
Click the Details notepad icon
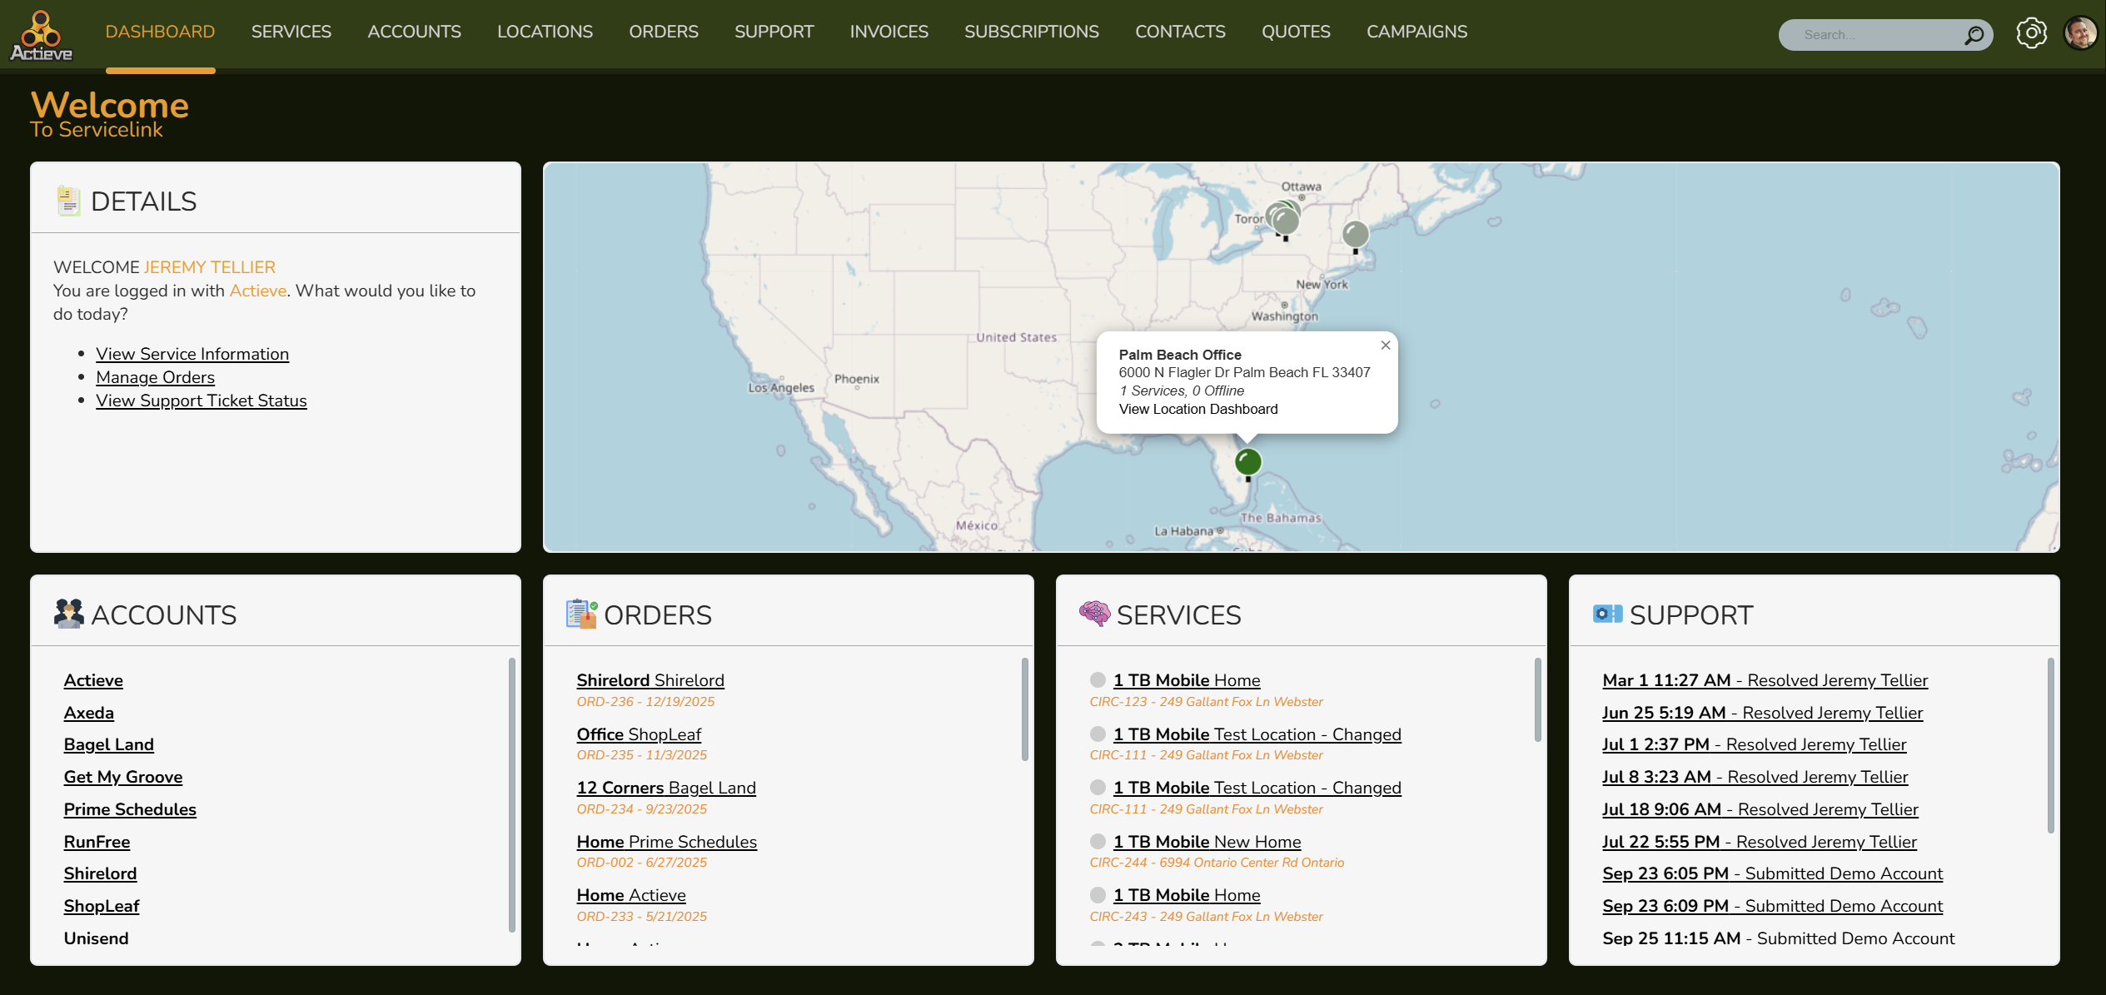point(68,201)
